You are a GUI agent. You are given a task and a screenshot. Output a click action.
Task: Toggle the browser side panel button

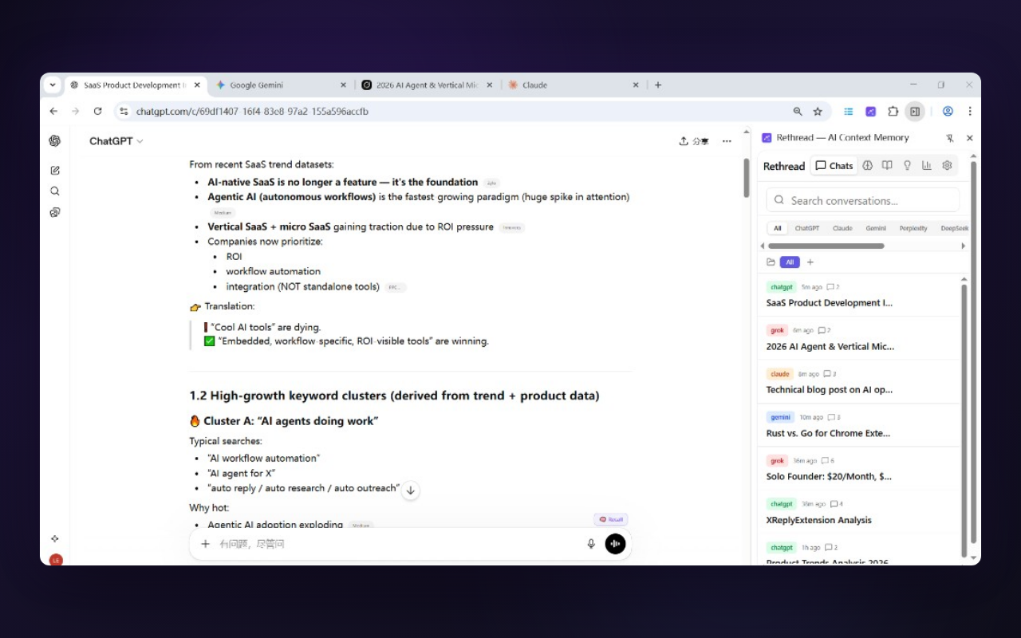915,112
